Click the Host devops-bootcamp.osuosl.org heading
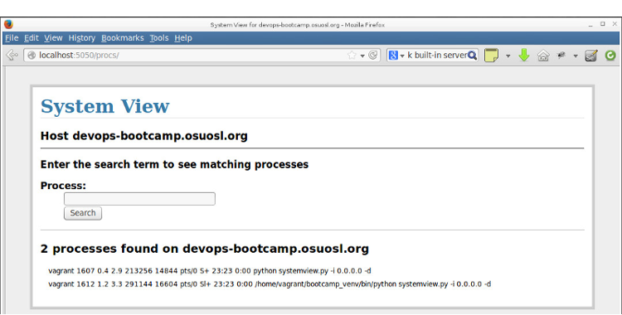 click(x=144, y=136)
